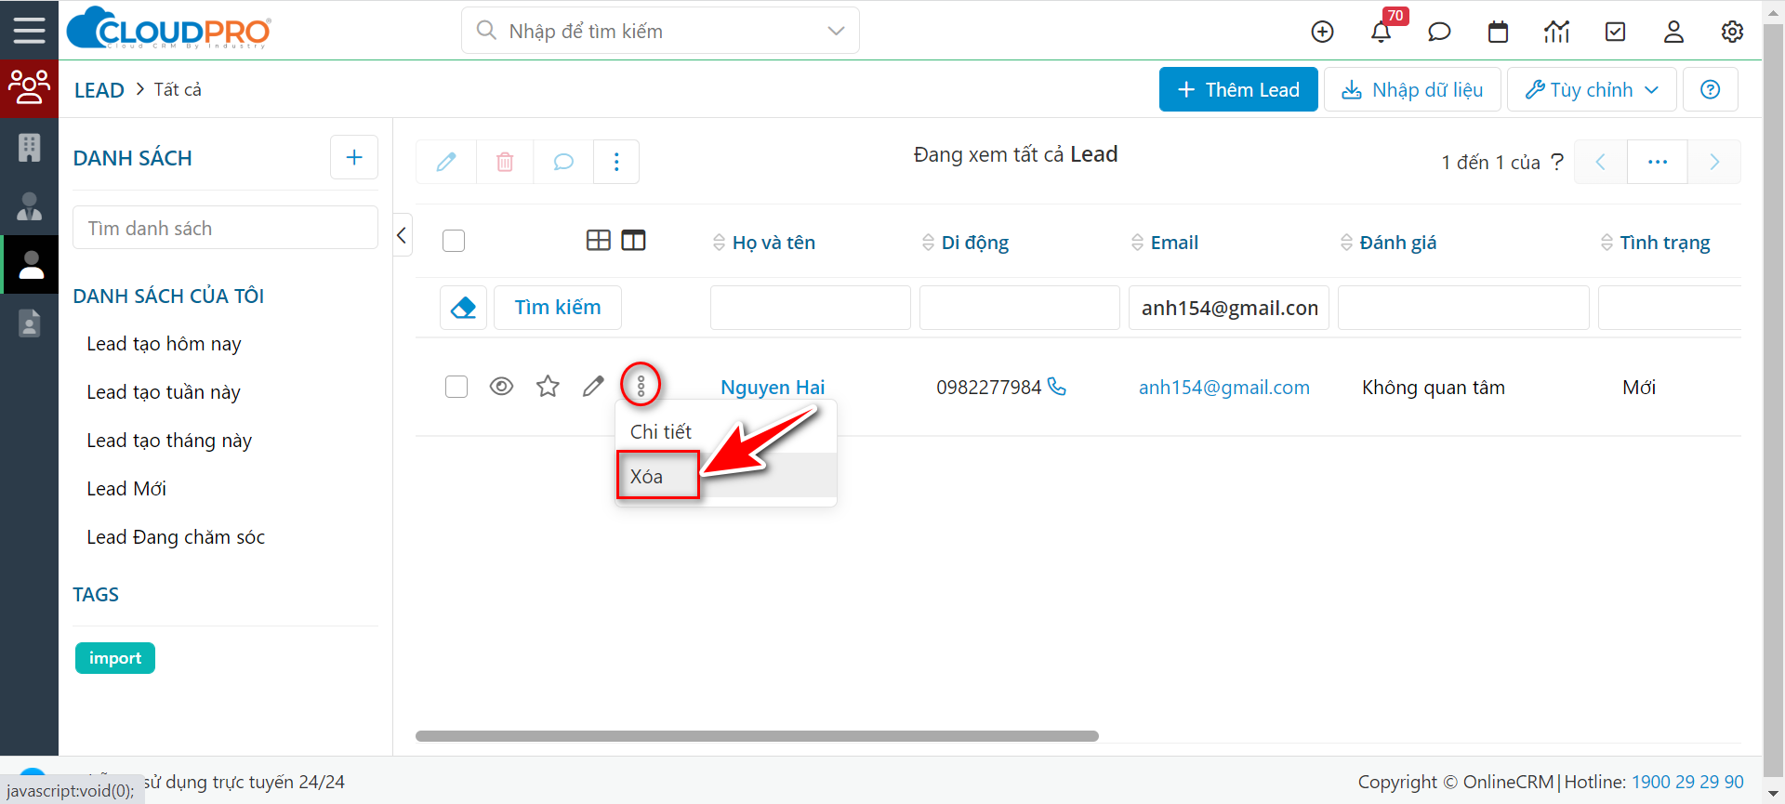Select the Lead tạo hôm nay list
This screenshot has height=804, width=1785.
[x=164, y=344]
